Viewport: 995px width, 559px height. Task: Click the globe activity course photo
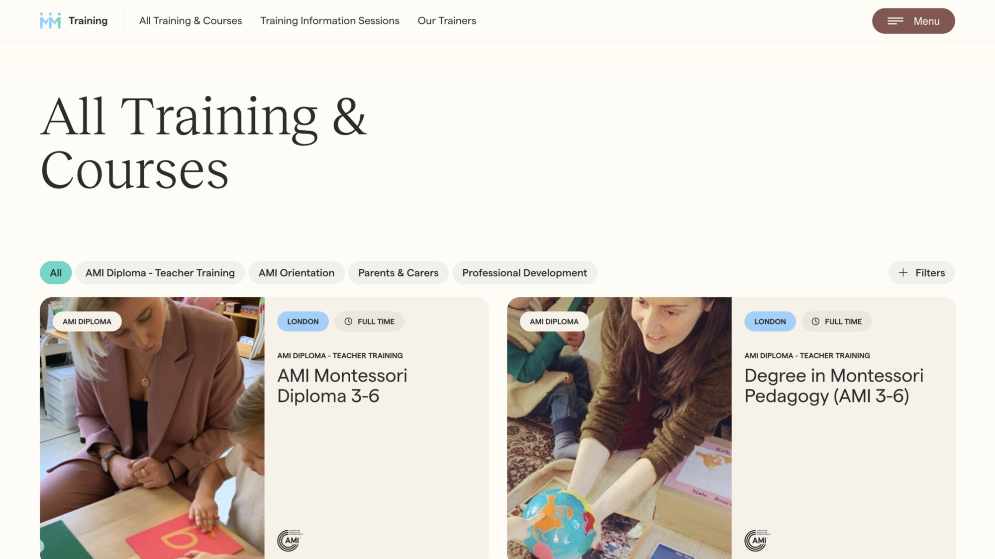point(619,428)
